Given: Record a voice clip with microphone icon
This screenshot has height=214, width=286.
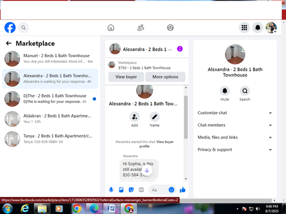Looking at the screenshot, I should [x=111, y=189].
